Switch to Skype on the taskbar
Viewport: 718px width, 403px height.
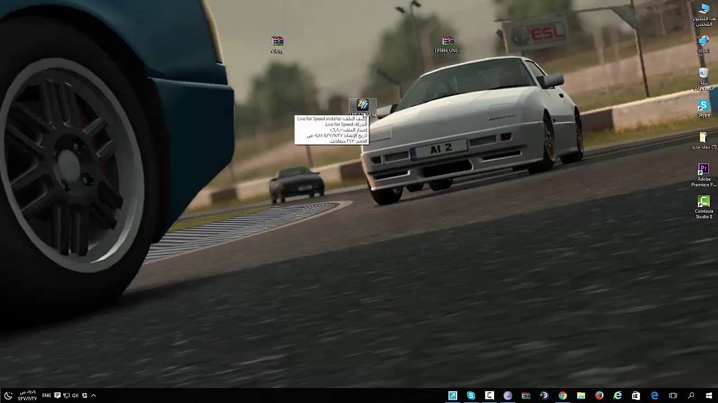tap(471, 396)
